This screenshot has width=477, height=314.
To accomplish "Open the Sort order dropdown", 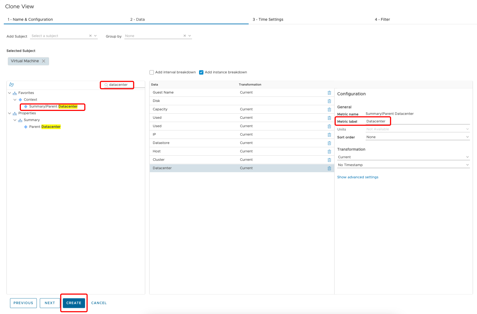I will tap(468, 137).
